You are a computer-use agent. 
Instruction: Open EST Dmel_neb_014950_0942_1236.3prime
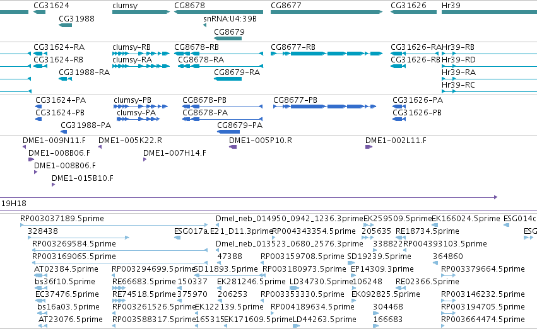pyautogui.click(x=290, y=219)
